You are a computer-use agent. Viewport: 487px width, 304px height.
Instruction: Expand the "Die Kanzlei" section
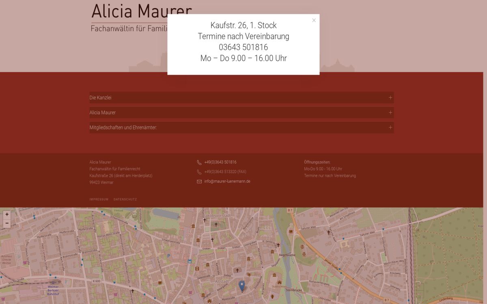pyautogui.click(x=101, y=98)
